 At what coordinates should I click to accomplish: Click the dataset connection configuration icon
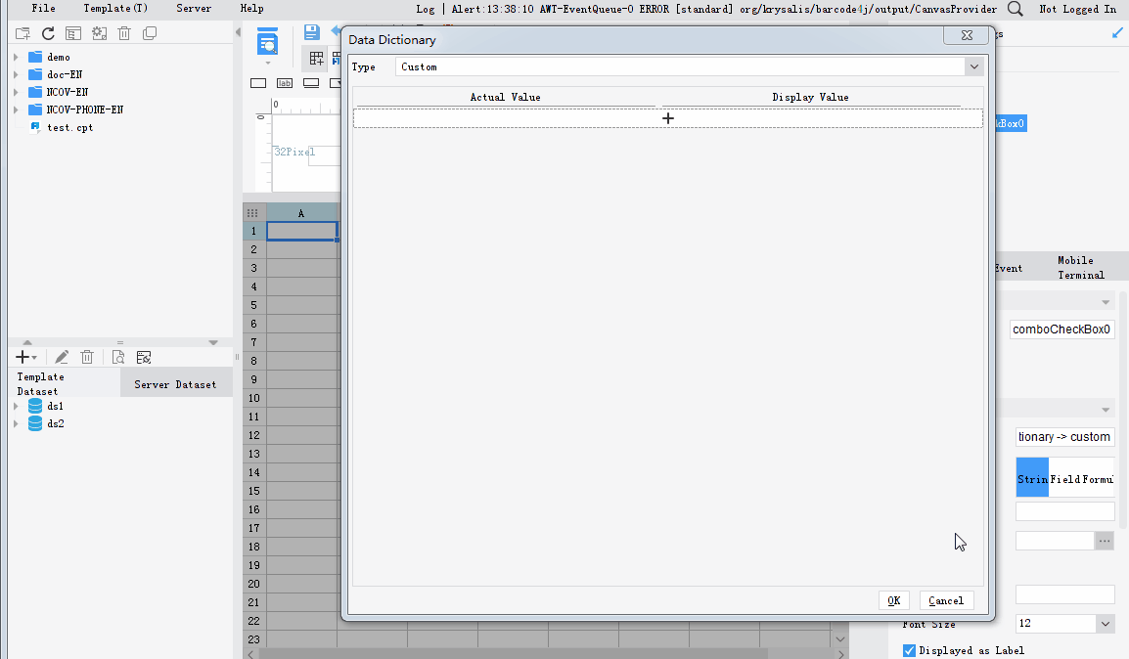click(143, 357)
